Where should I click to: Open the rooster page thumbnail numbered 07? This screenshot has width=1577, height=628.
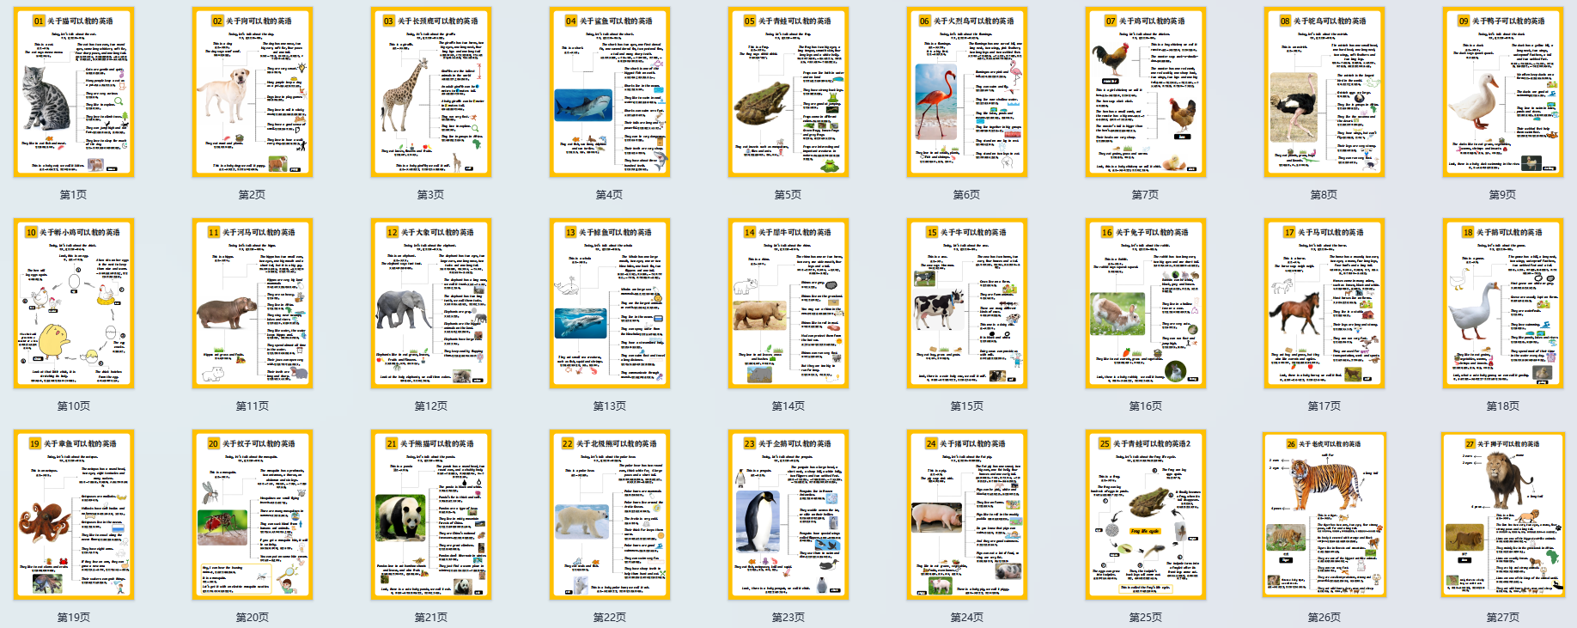[x=1146, y=92]
